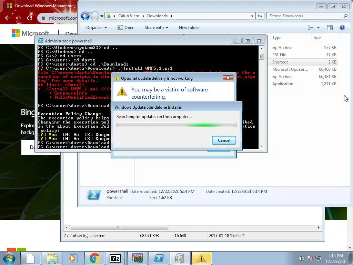Click the searching for updates progress bar
This screenshot has height=265, width=353.
click(x=176, y=124)
